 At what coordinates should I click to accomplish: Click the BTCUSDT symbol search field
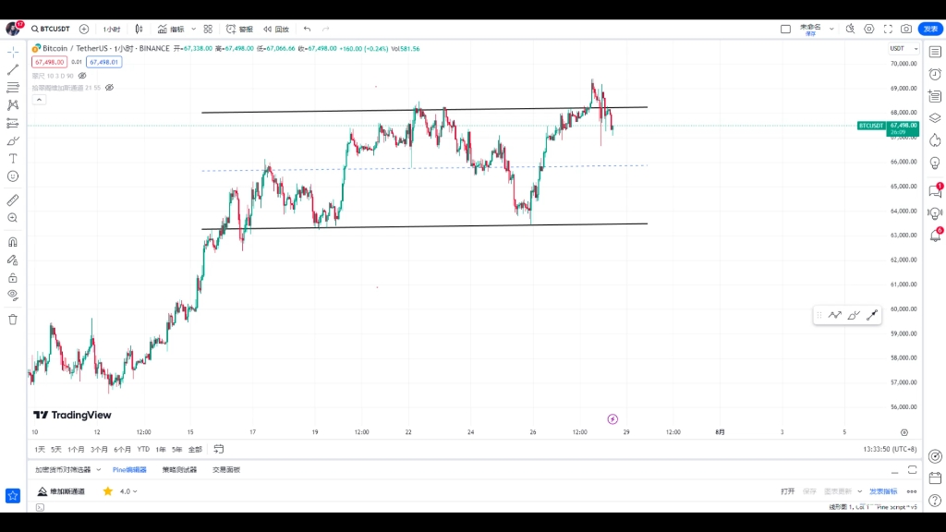click(51, 29)
